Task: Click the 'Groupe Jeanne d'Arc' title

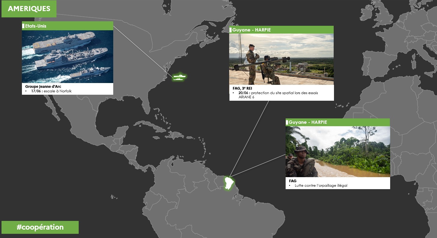Action: click(43, 86)
